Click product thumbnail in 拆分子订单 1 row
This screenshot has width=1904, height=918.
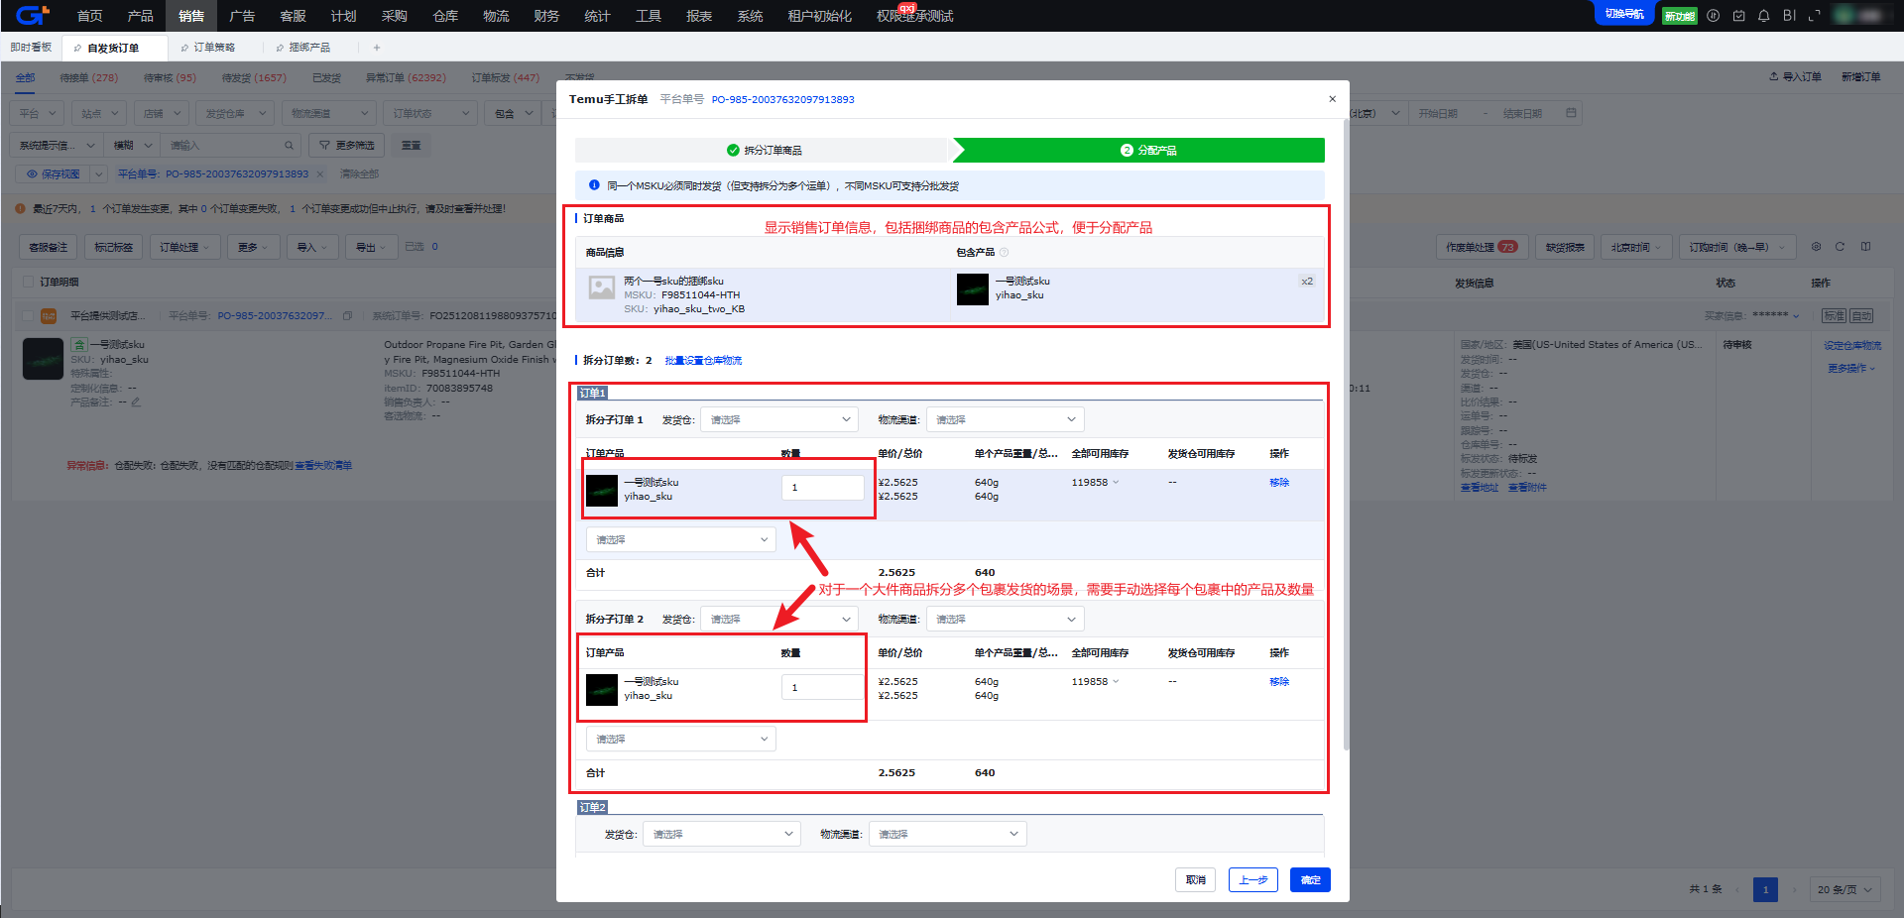(x=602, y=490)
